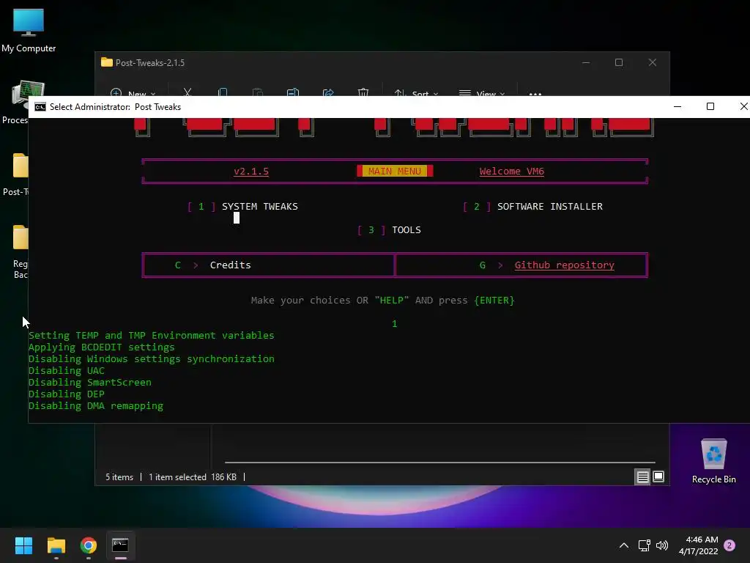This screenshot has width=750, height=563.
Task: Switch Explorer to large thumbnails view
Action: [658, 476]
